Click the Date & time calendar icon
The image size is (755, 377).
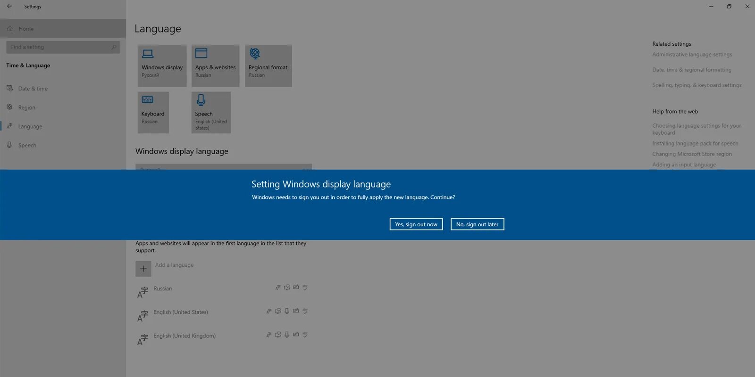pyautogui.click(x=9, y=89)
